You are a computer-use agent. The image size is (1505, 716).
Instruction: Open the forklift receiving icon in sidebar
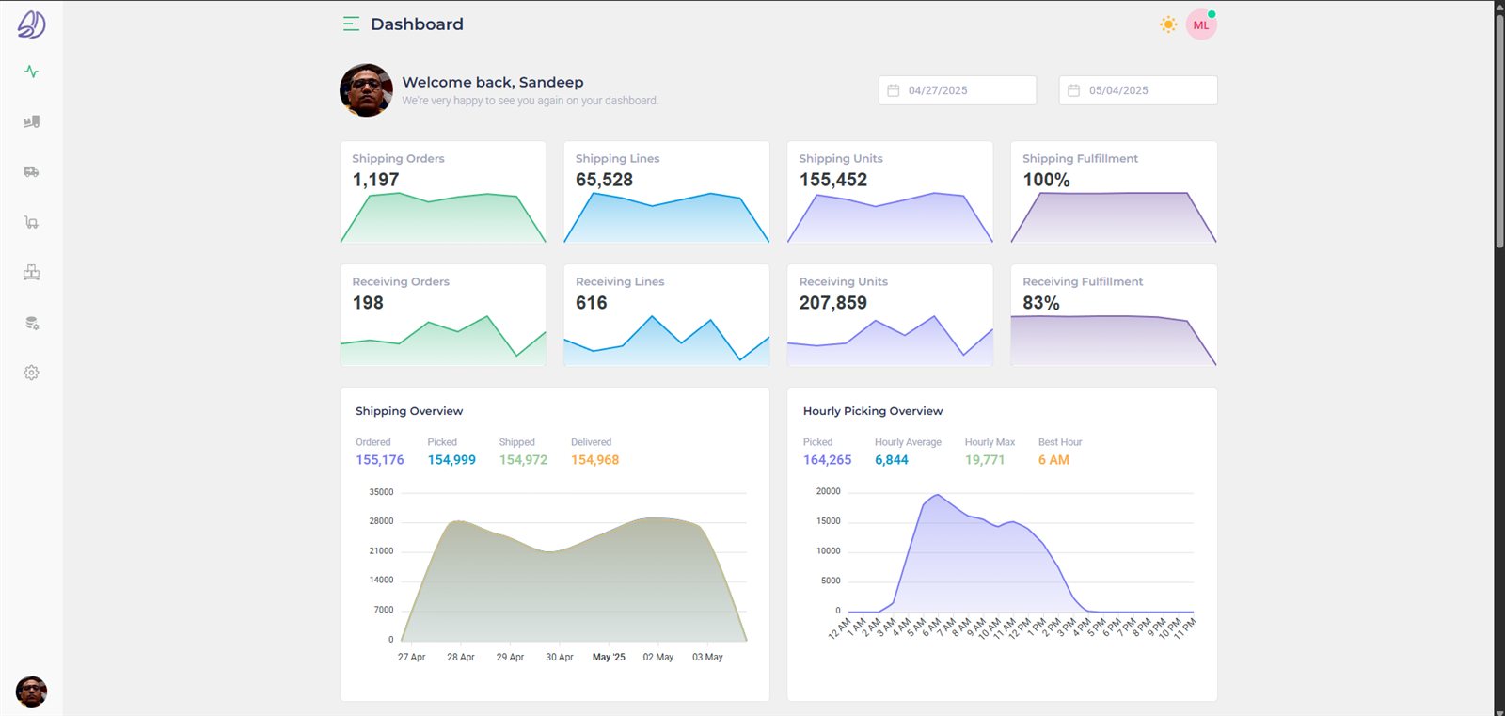[31, 121]
